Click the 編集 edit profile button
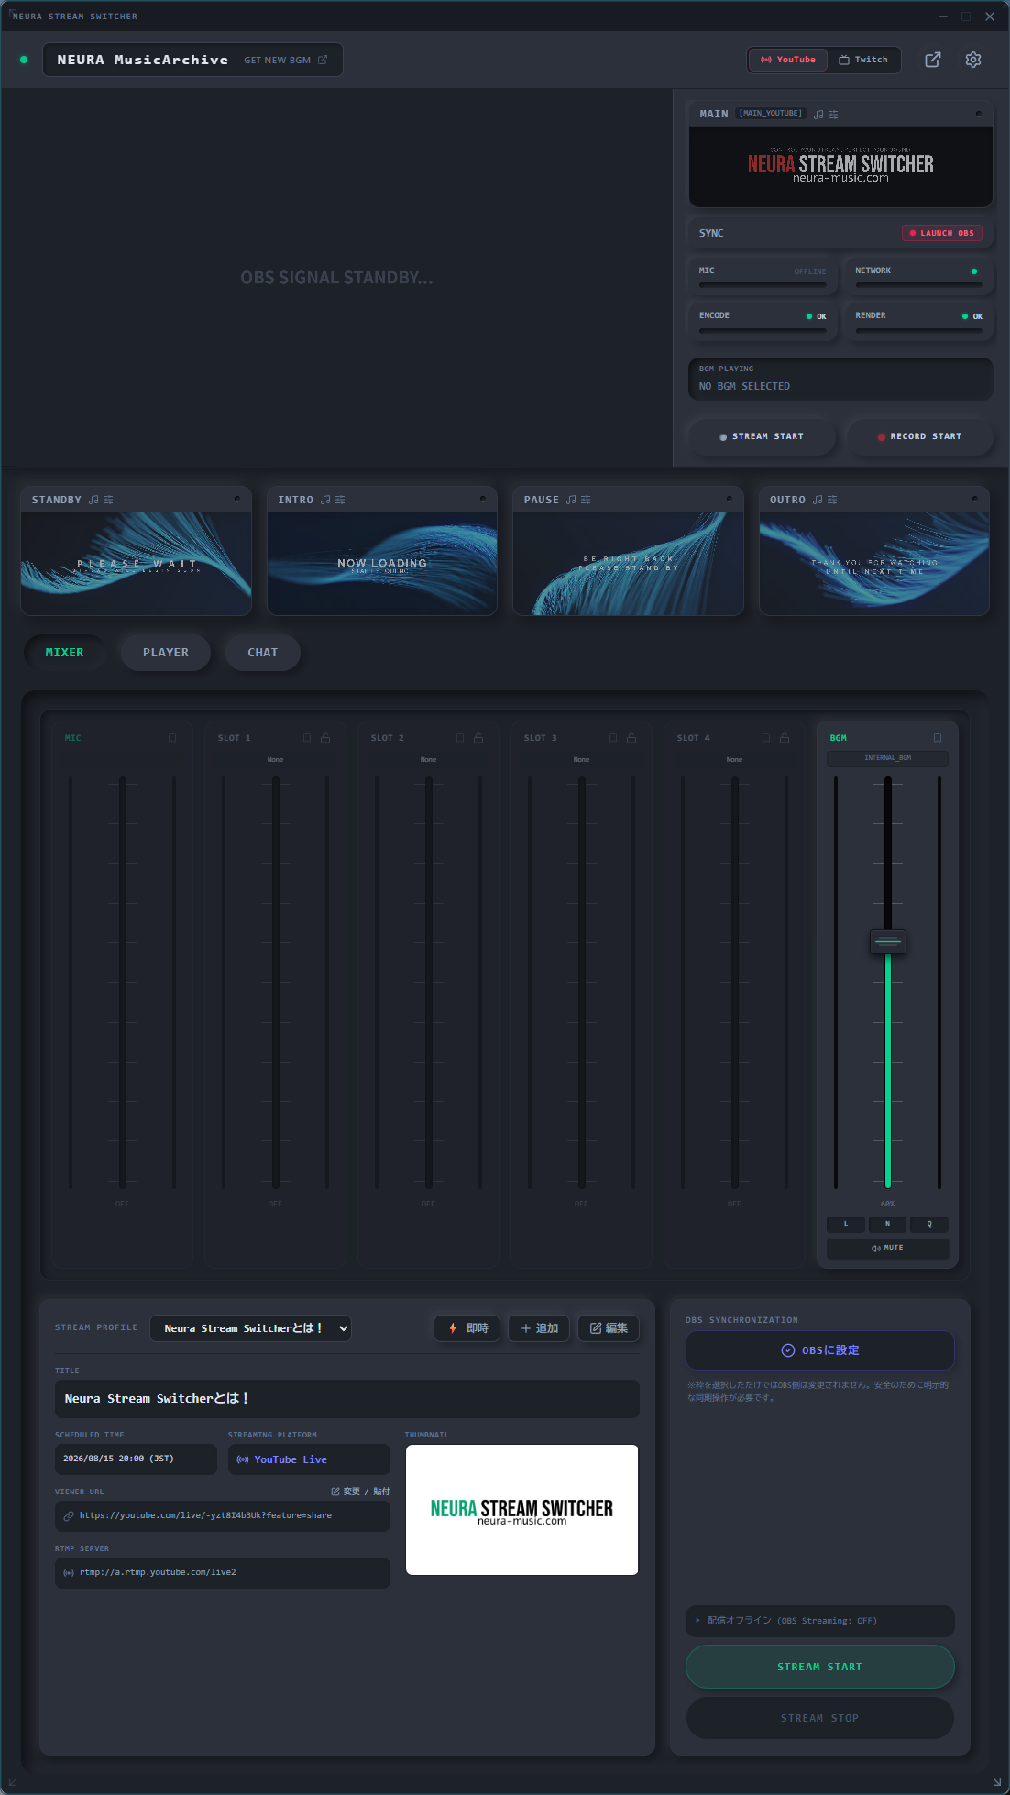This screenshot has width=1010, height=1795. pos(609,1328)
